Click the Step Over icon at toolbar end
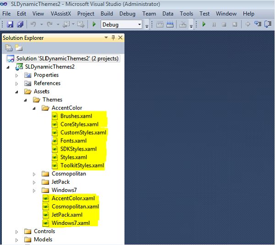This screenshot has height=245, width=275. point(268,24)
